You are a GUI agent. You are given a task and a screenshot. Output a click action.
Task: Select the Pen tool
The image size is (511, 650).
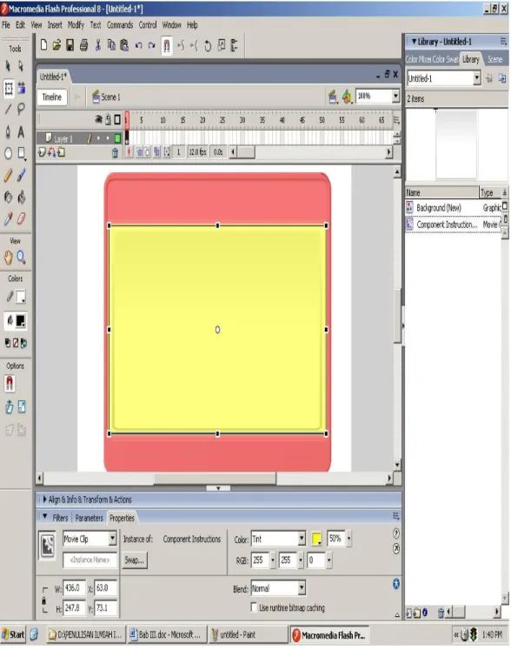pyautogui.click(x=8, y=131)
